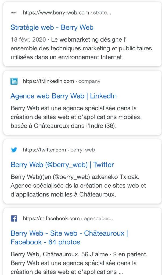Click the webmarketing snippet dated 18 févr. 2020

point(81,49)
